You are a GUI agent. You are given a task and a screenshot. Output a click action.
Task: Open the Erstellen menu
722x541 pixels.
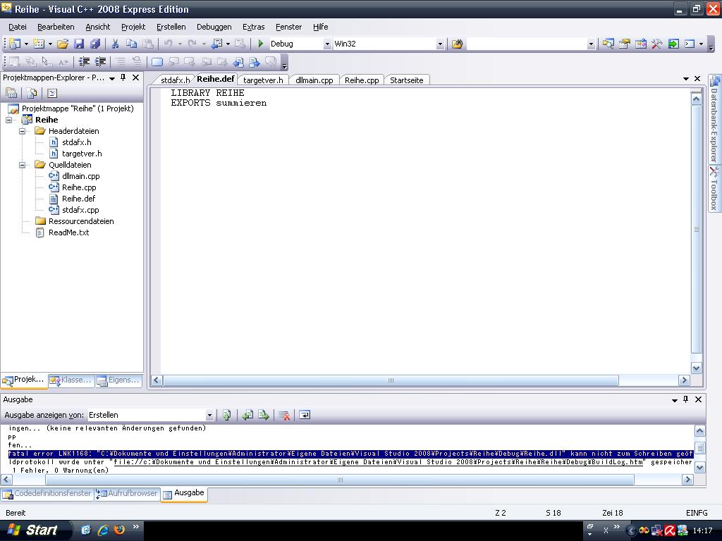(171, 27)
